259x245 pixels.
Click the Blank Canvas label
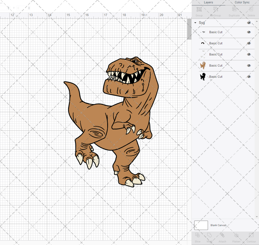218,225
